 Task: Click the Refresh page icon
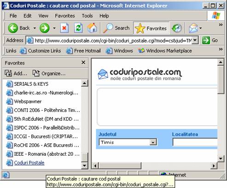(x=78, y=28)
